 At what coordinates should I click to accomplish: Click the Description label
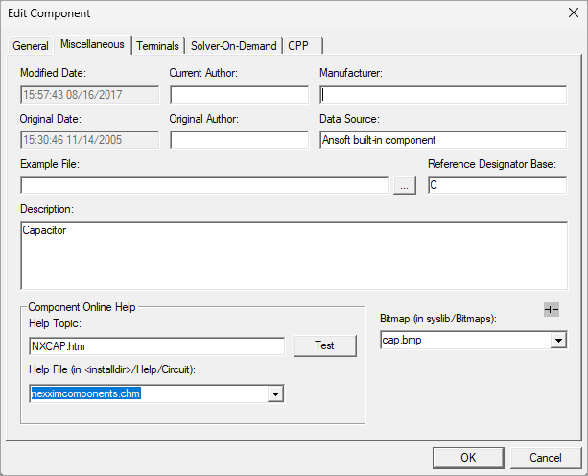click(x=47, y=209)
